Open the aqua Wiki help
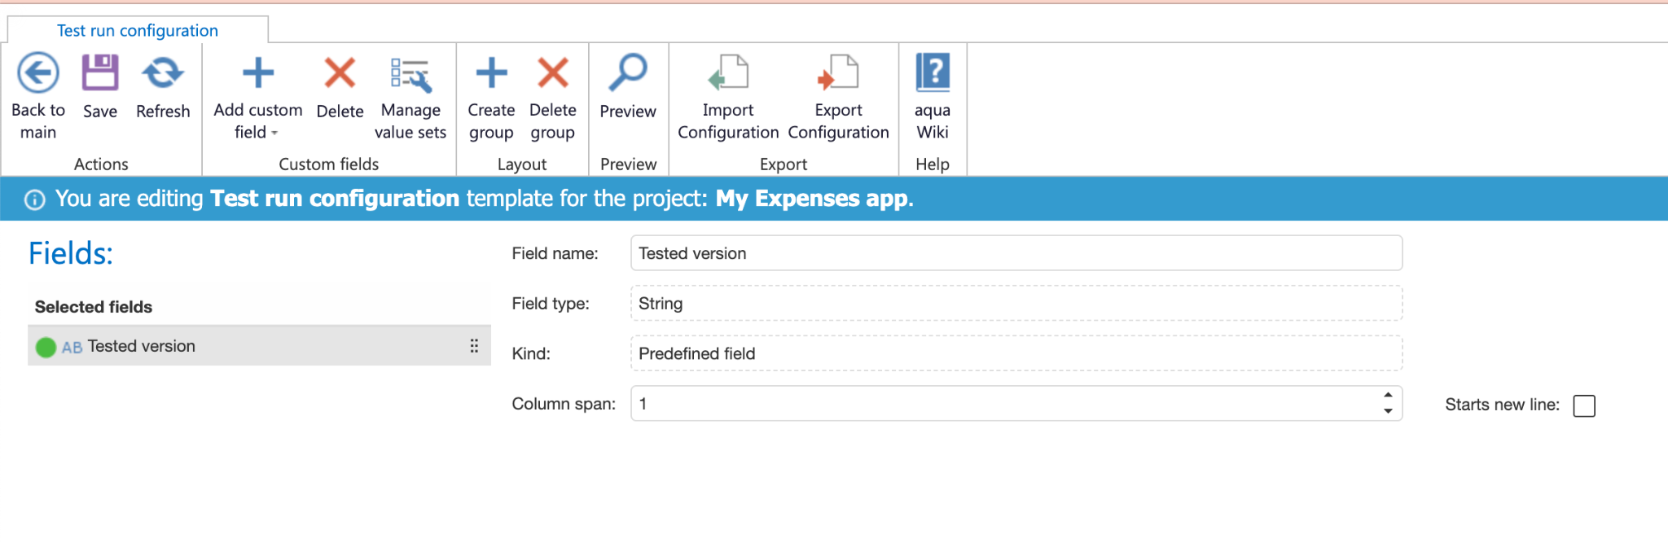 coord(933,73)
